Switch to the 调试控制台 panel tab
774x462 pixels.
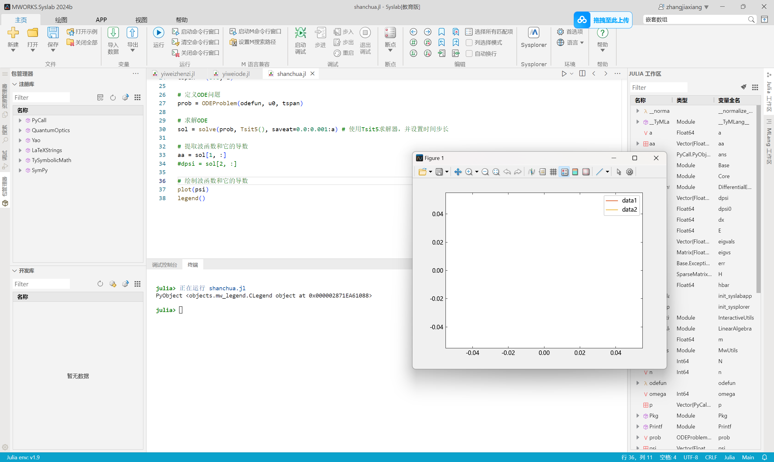point(165,265)
